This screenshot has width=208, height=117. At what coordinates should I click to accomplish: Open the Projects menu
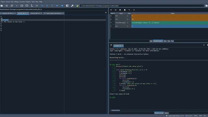tap(28, 2)
